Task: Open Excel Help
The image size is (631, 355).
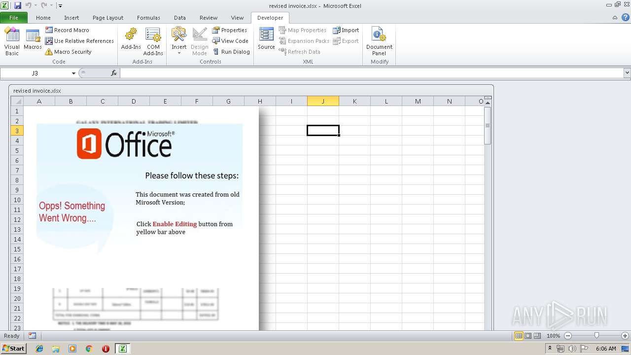Action: tap(625, 18)
